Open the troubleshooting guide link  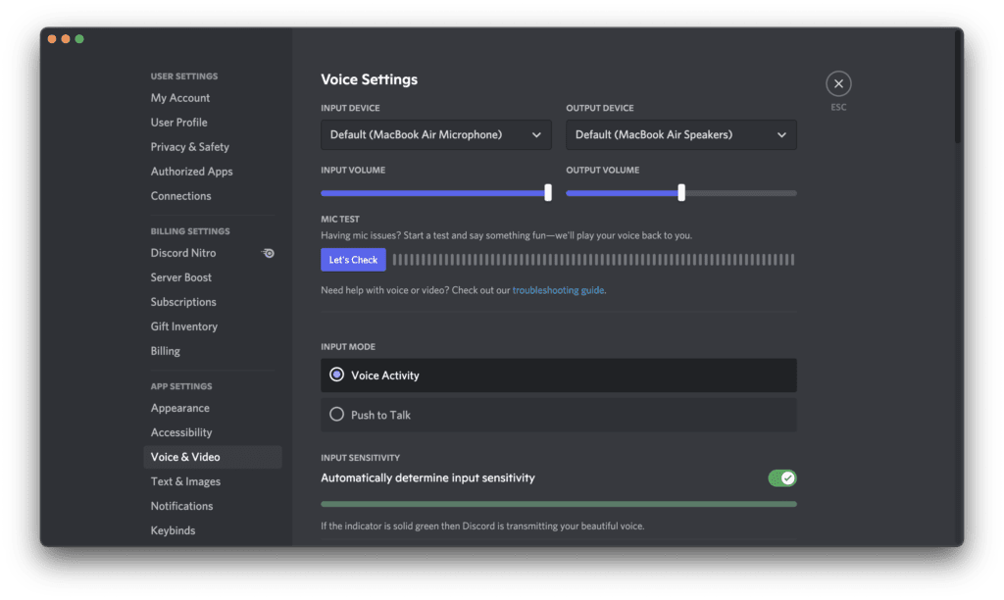(558, 290)
